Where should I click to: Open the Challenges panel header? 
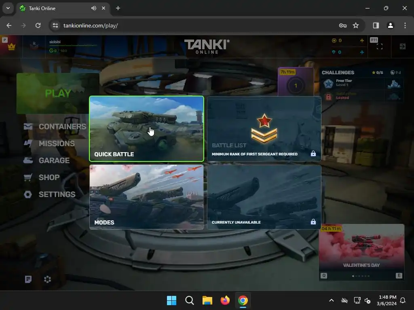pyautogui.click(x=338, y=73)
